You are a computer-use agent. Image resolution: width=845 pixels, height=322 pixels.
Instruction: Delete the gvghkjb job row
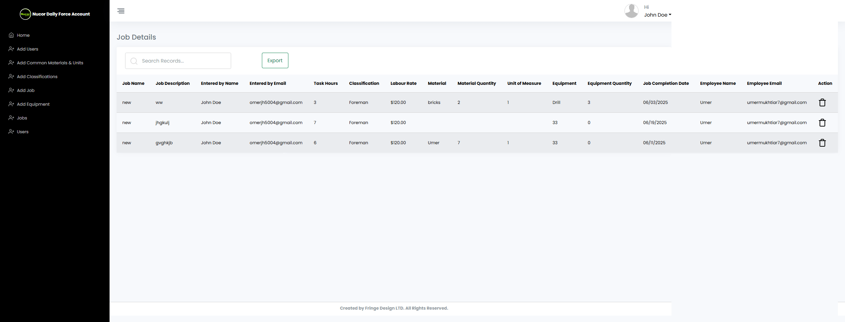(822, 143)
